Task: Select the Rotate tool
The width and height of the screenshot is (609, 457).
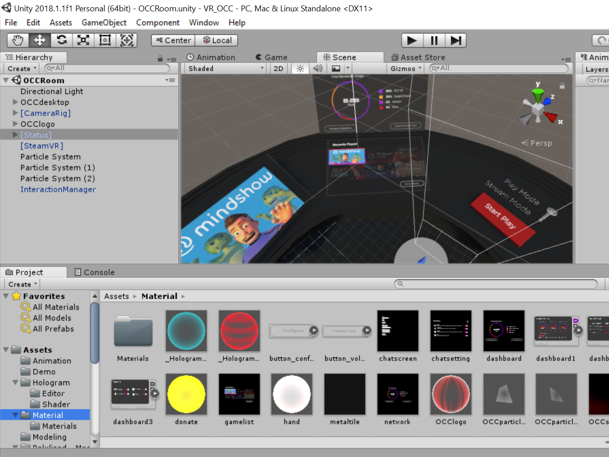Action: pyautogui.click(x=62, y=40)
